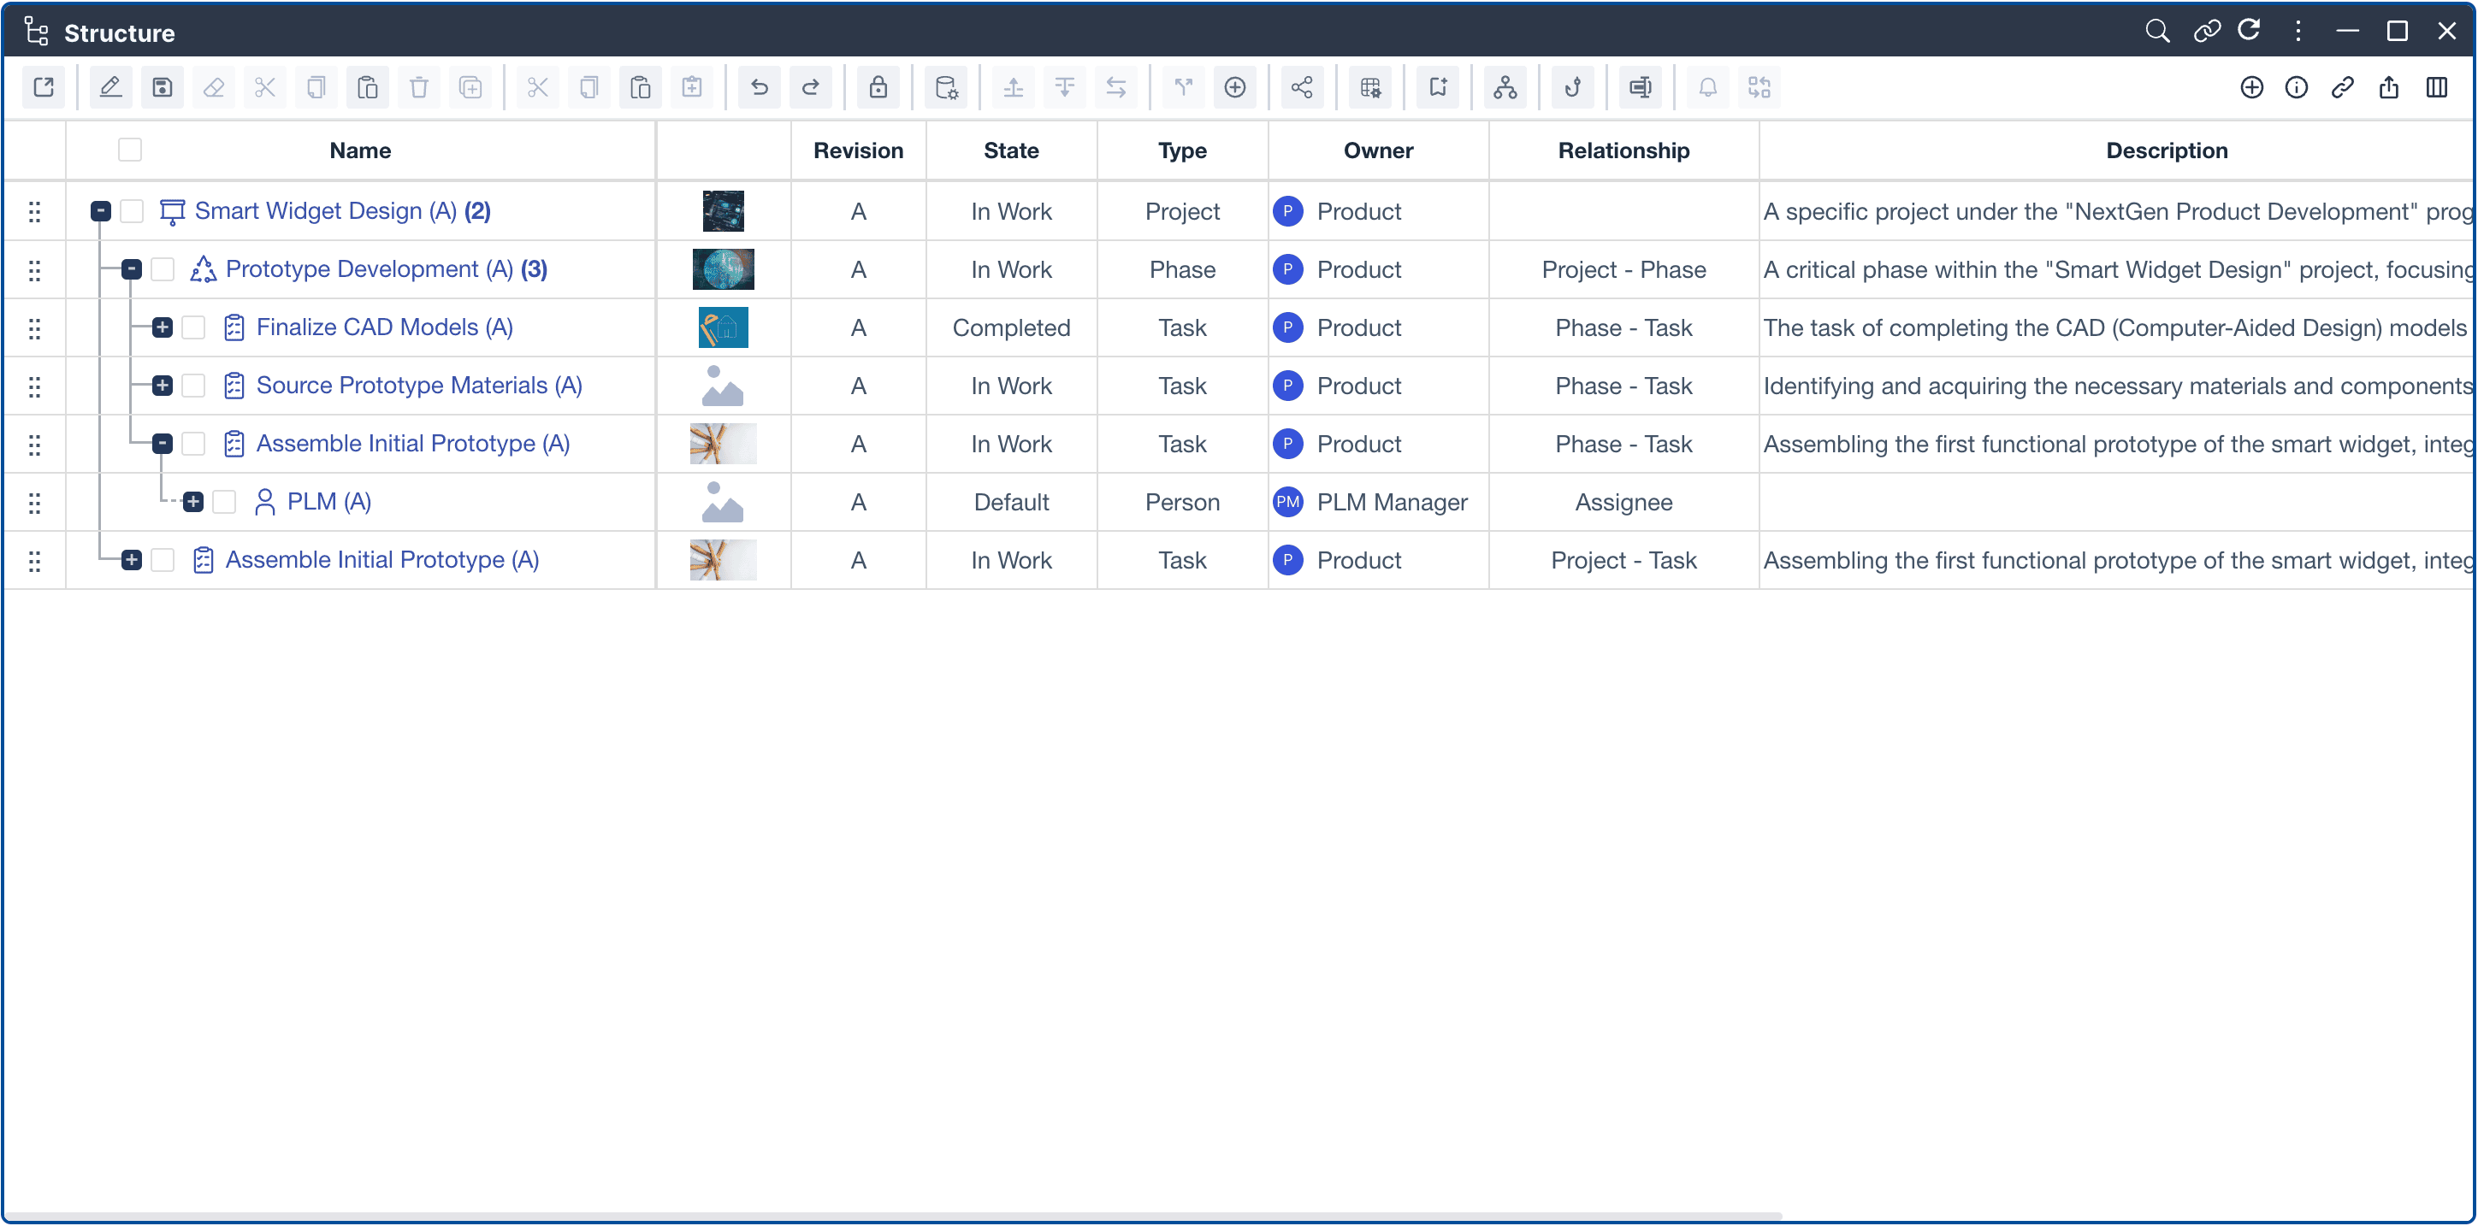Click the redo arrow icon
The image size is (2478, 1226).
point(811,87)
